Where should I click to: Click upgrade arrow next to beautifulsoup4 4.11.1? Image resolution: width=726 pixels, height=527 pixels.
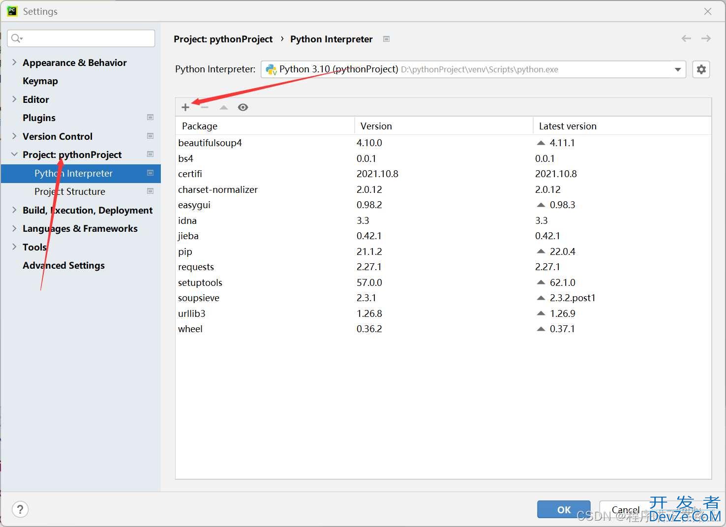click(x=541, y=143)
